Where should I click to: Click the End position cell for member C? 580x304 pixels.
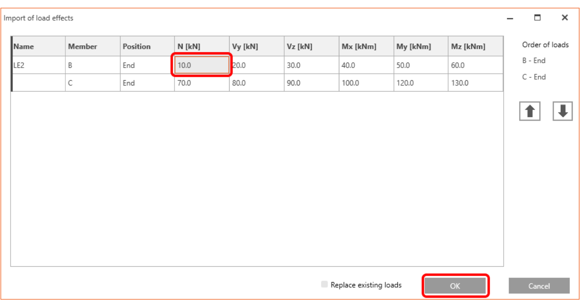(x=140, y=82)
